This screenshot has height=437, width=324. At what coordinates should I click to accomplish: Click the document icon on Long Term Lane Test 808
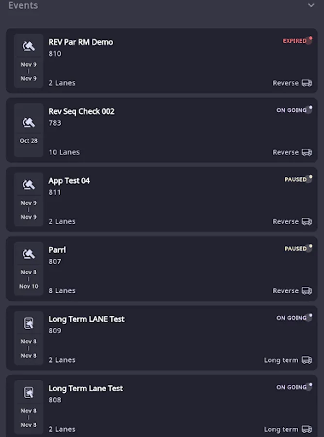point(29,393)
